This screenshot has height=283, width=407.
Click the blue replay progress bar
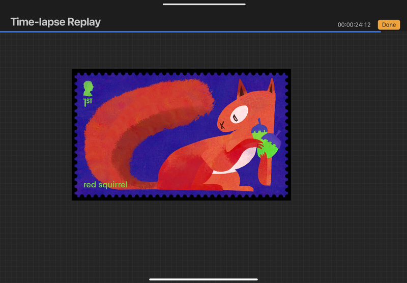coord(188,32)
